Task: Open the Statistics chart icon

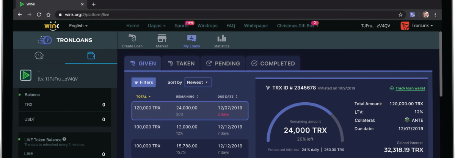Action: [221, 38]
